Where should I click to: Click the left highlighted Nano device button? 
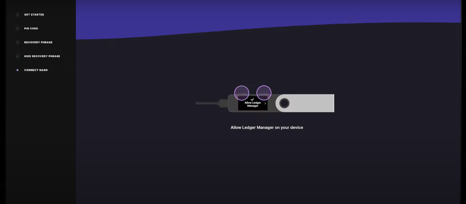pos(242,93)
